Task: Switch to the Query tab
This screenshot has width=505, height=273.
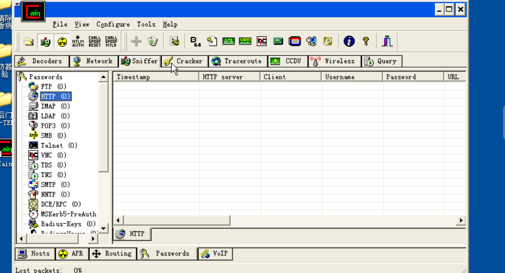Action: (x=382, y=61)
